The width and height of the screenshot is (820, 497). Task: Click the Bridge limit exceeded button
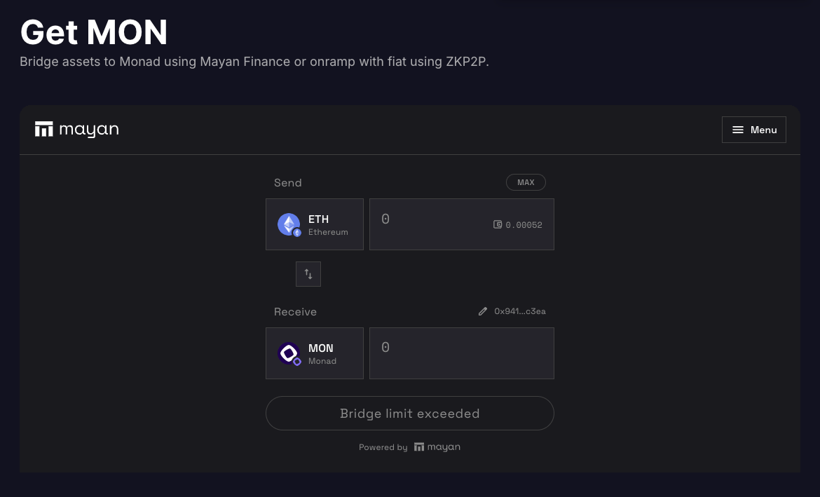click(409, 414)
